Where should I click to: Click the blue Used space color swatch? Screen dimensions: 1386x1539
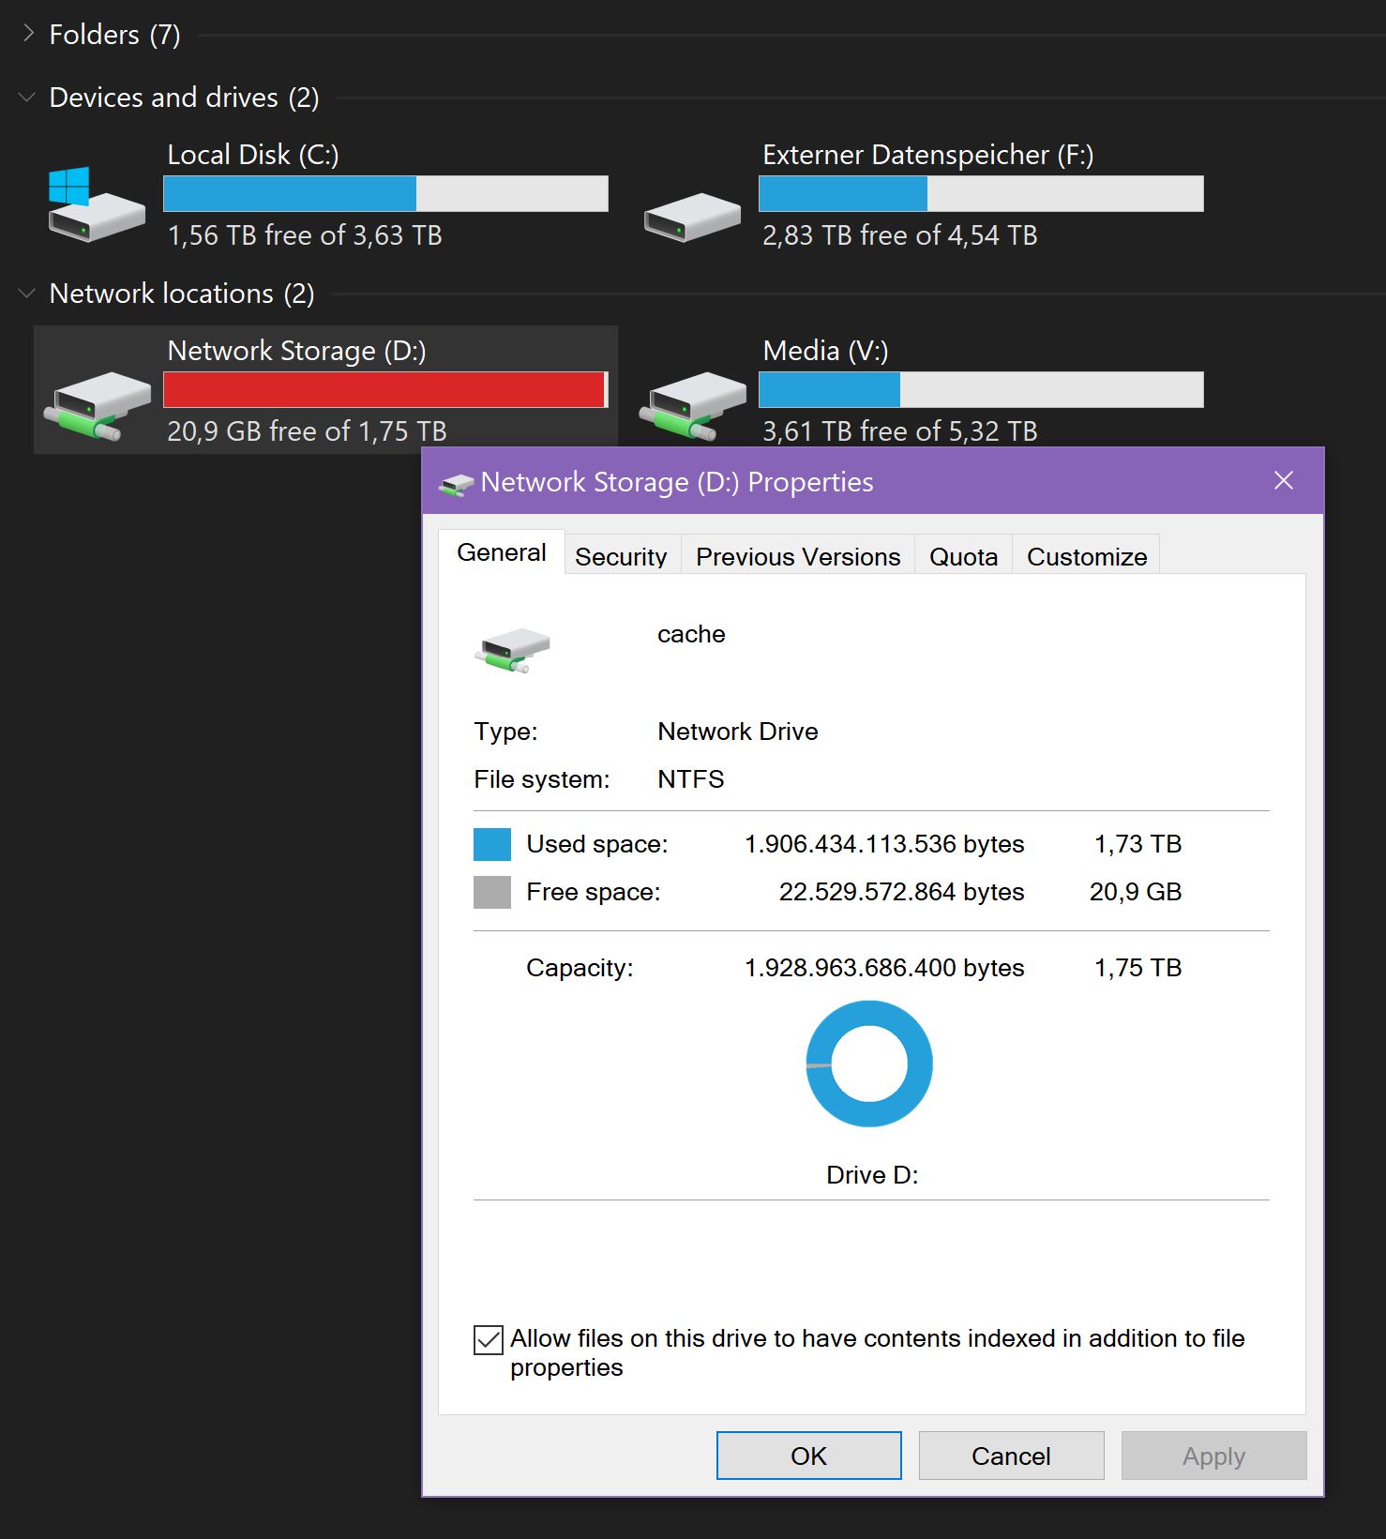[492, 844]
